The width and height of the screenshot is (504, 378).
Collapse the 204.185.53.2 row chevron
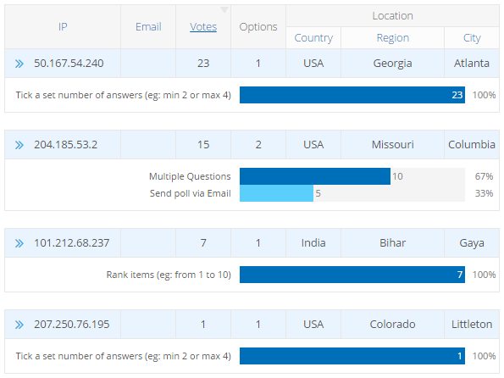(x=19, y=145)
